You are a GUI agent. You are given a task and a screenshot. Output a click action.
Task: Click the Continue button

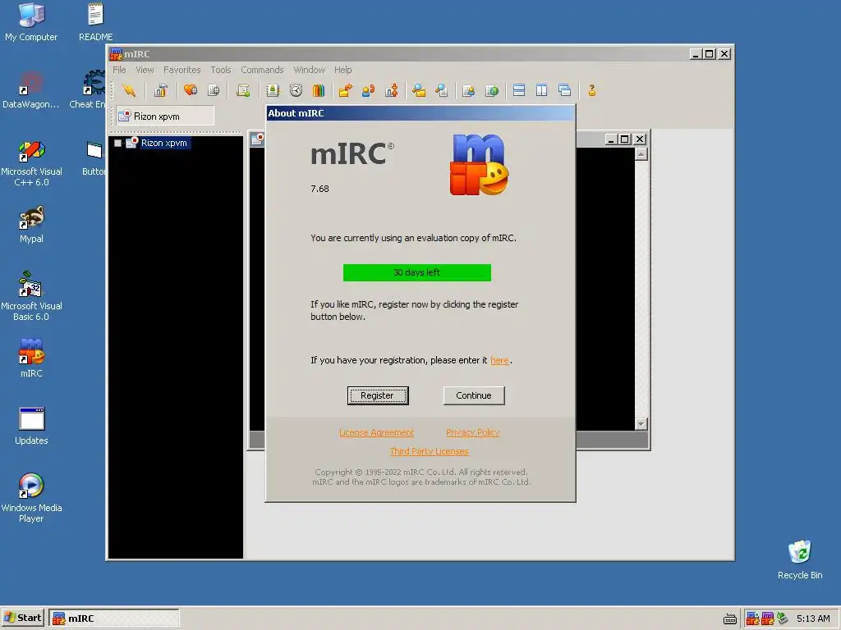click(x=474, y=395)
